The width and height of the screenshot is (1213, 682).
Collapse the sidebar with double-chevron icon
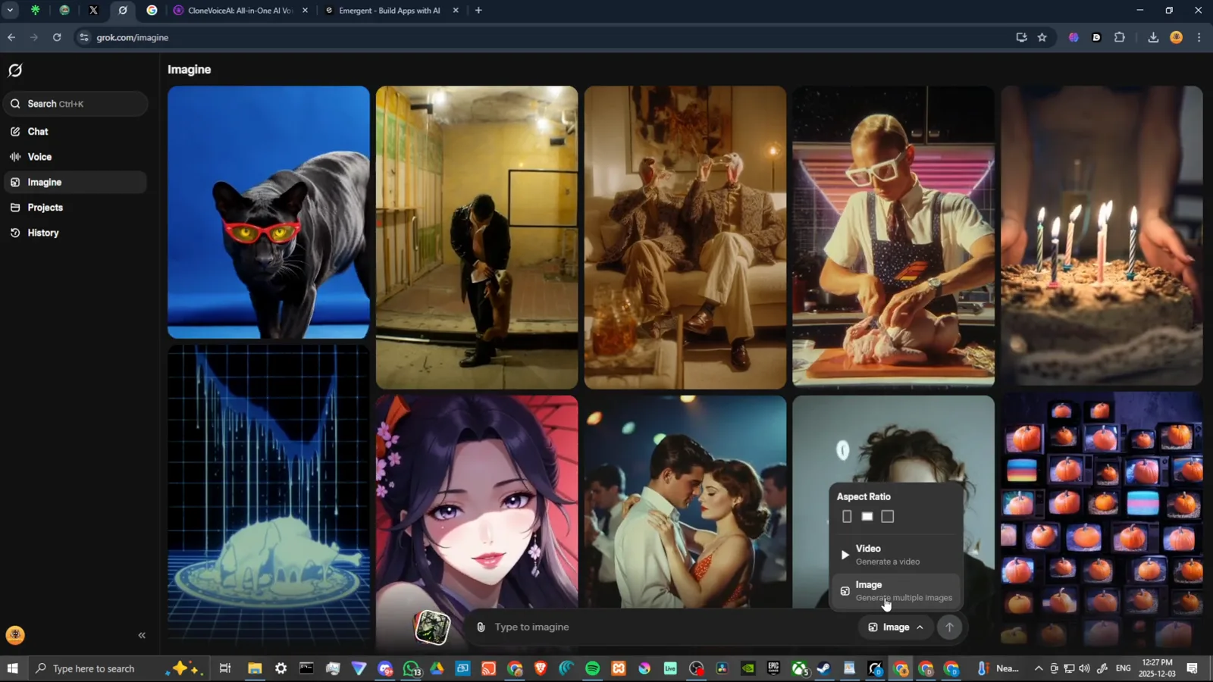[x=142, y=635]
